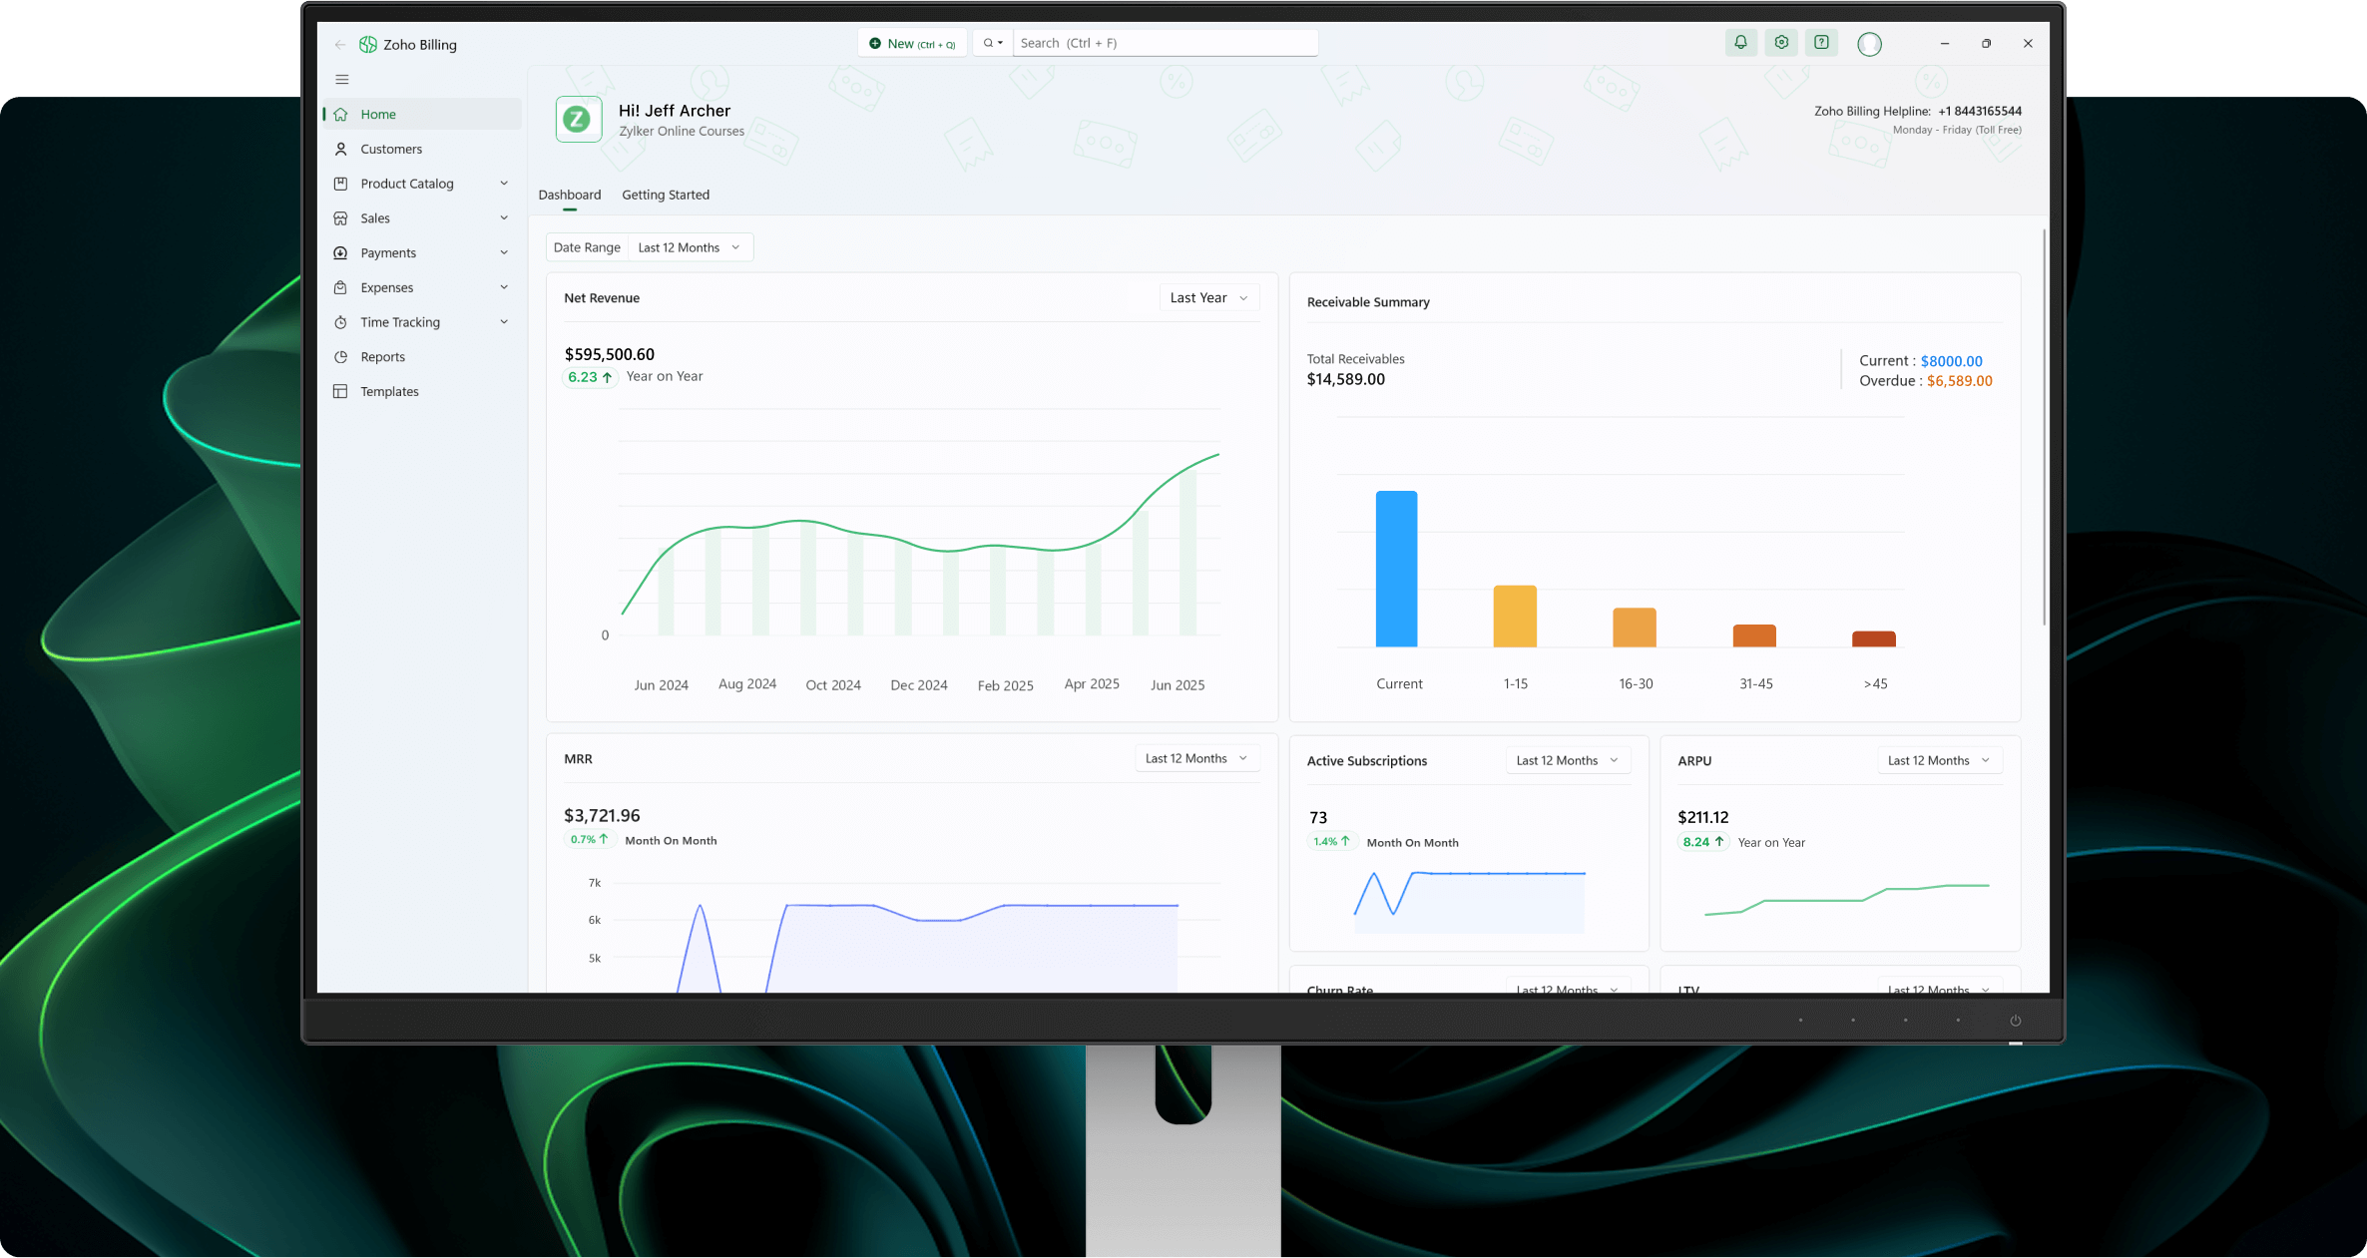2367x1258 pixels.
Task: Select the Product Catalog sidebar item
Action: [405, 184]
